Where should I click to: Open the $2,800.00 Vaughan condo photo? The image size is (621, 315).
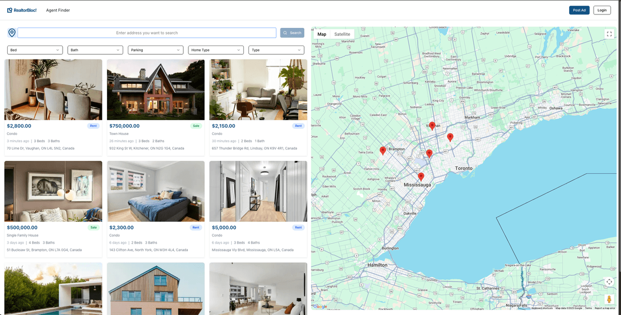tap(53, 89)
